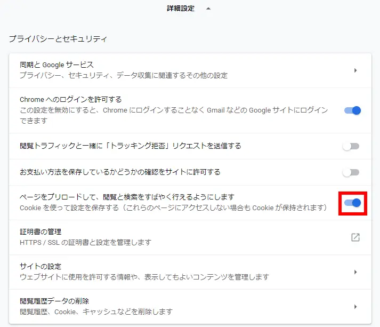This screenshot has width=380, height=327.
Task: Open the 同期と Google サービス row
Action: click(190, 70)
